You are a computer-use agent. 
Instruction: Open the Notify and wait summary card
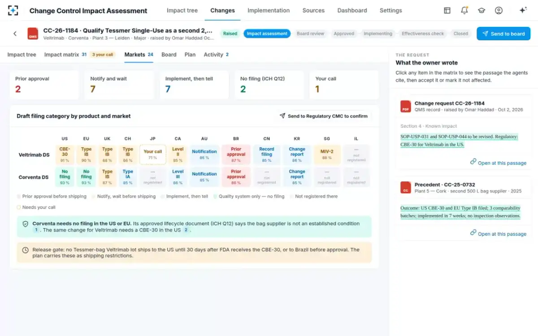[119, 85]
